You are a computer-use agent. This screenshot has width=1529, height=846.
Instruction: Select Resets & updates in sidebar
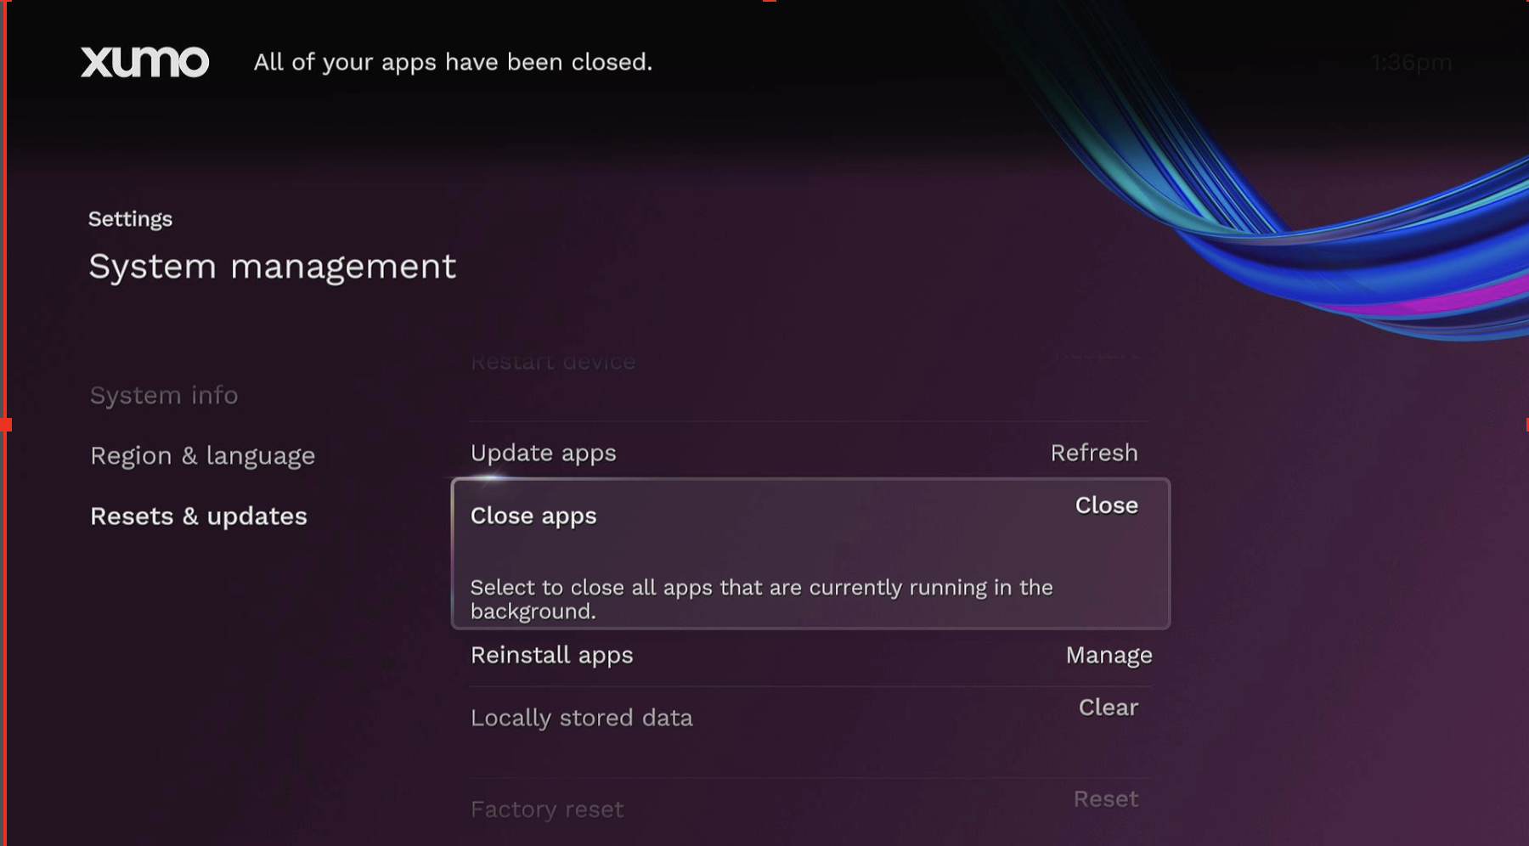coord(199,516)
